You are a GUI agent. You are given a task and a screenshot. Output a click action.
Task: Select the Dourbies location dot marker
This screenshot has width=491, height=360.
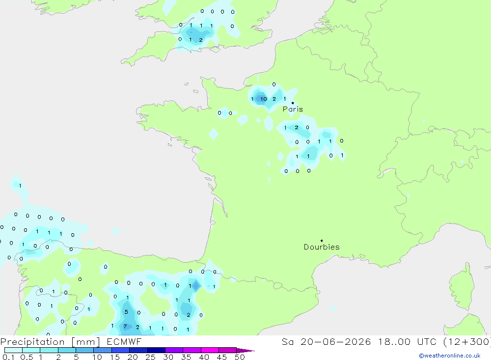point(322,241)
